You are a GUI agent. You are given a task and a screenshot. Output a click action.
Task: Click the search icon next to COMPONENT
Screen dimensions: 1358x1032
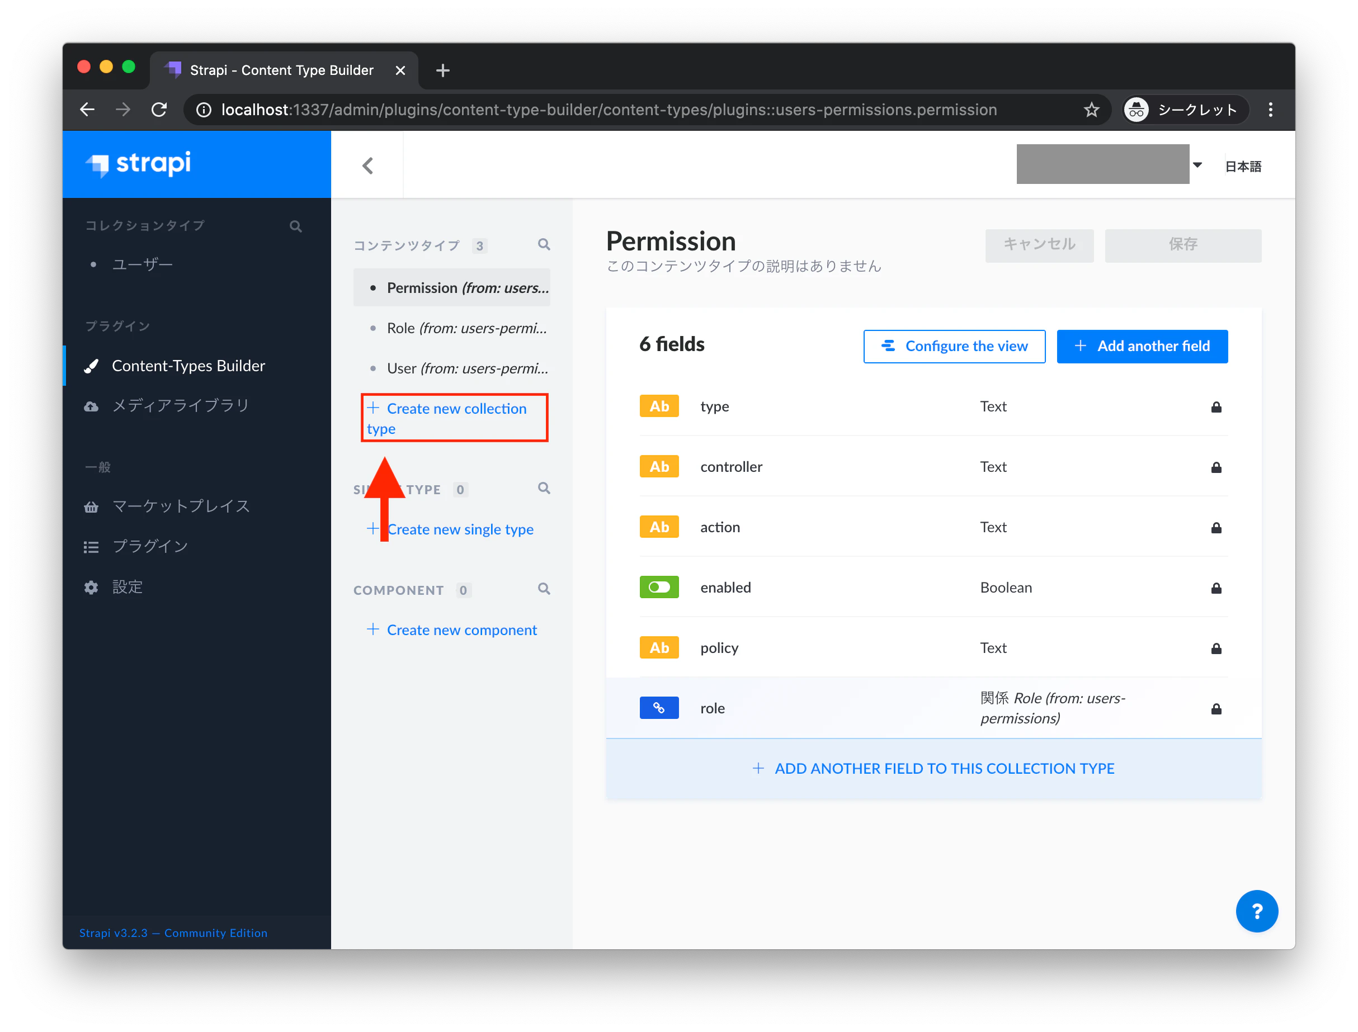[544, 589]
